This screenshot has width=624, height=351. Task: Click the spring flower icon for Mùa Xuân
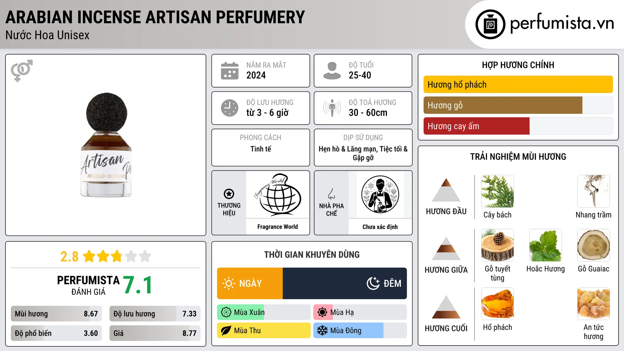[226, 312]
